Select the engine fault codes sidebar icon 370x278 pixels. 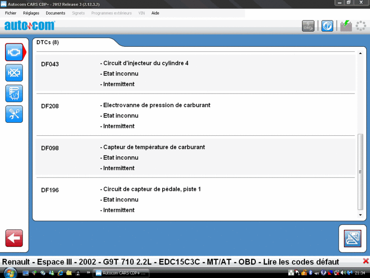14,52
